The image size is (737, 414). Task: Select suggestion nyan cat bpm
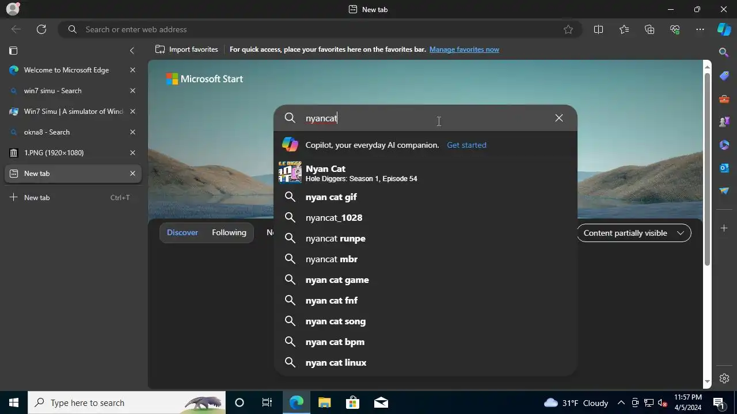[x=426, y=342]
